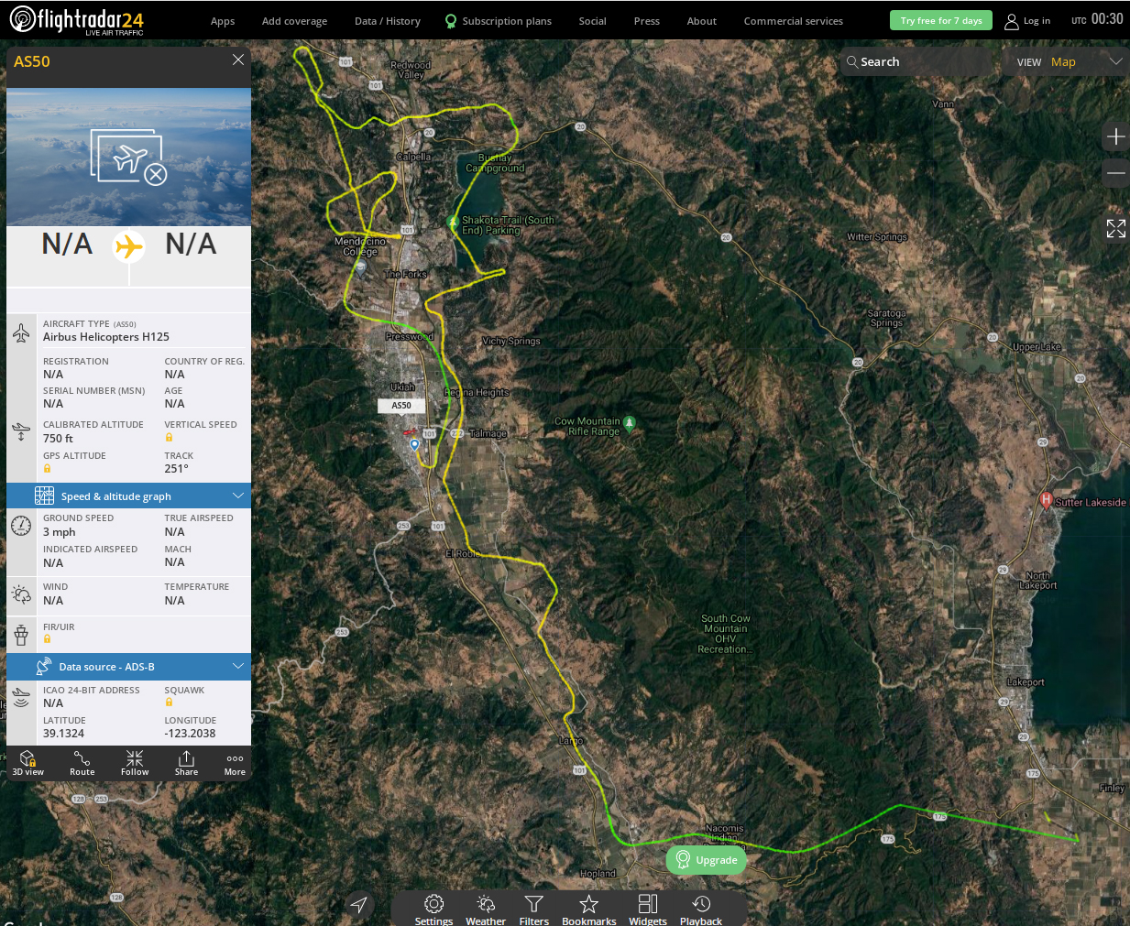Click Try free for 7 days

tap(940, 20)
